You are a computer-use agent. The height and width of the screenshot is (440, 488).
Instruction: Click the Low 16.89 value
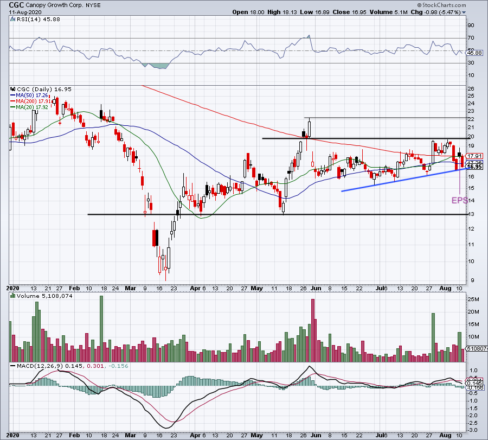(315, 12)
